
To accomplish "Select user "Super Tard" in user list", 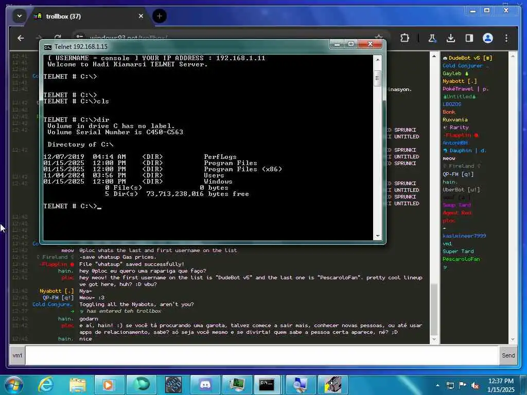I will pos(458,251).
